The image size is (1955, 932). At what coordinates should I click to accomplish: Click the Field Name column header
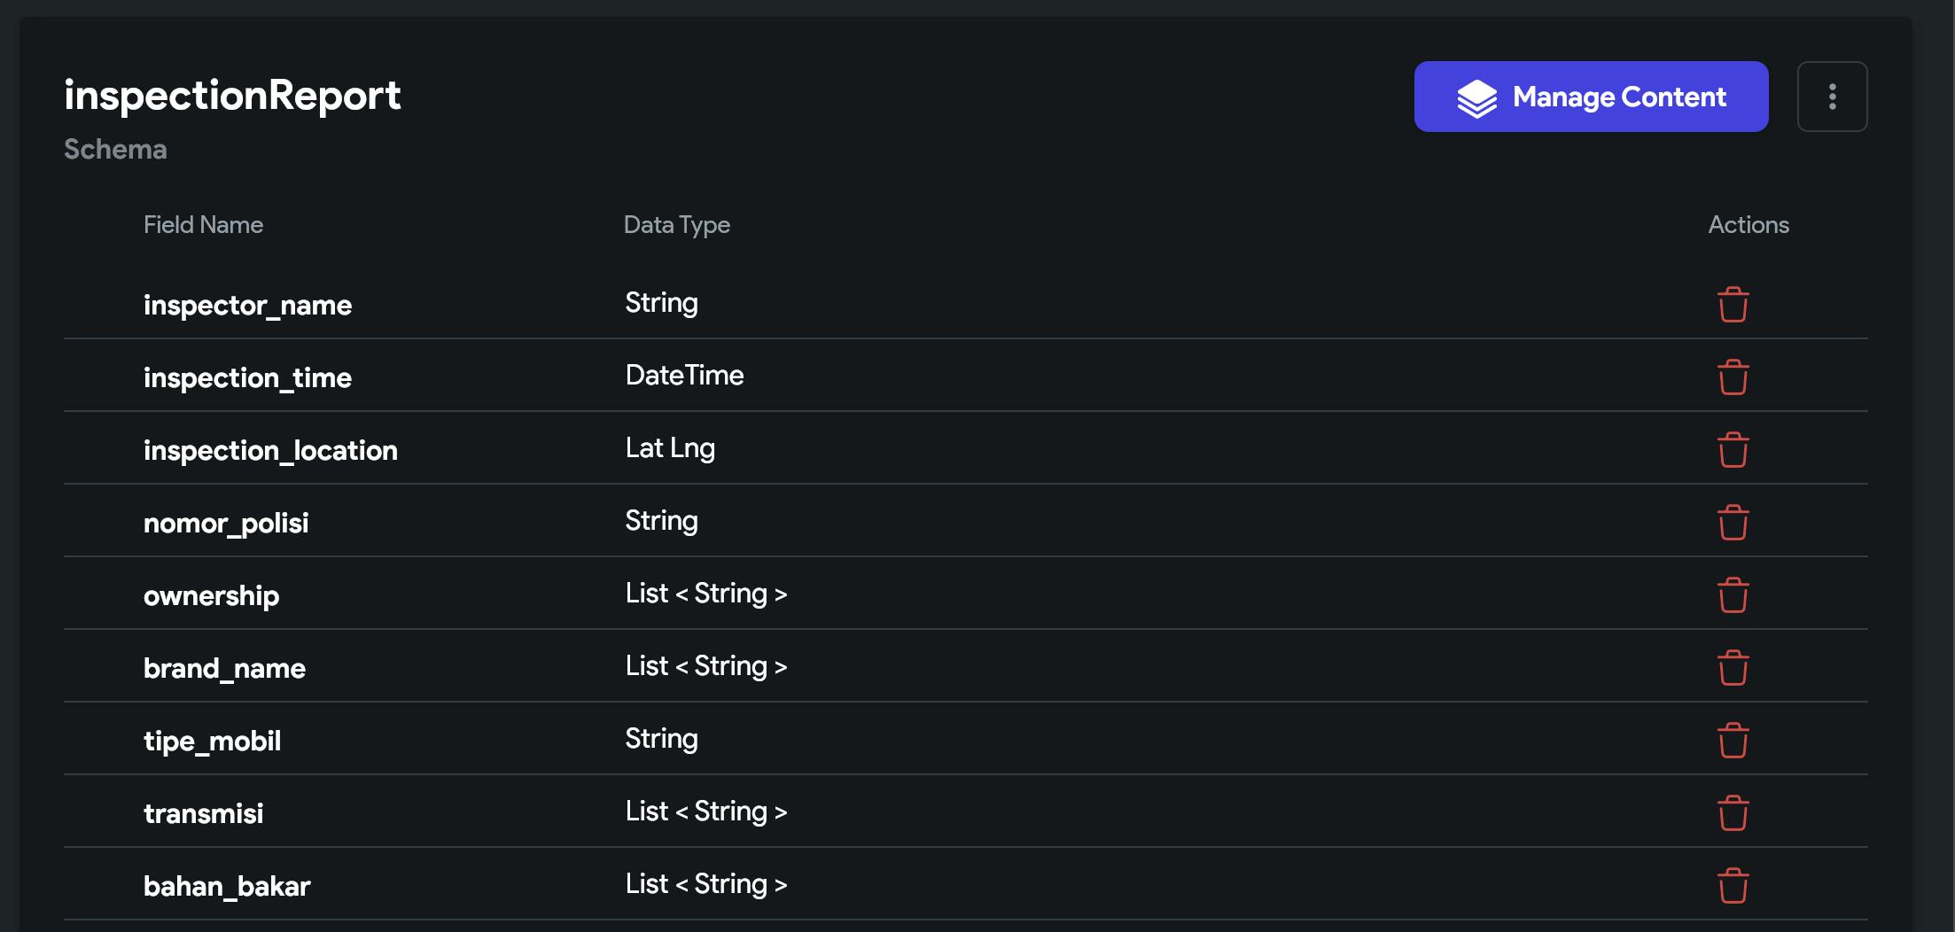pyautogui.click(x=203, y=225)
